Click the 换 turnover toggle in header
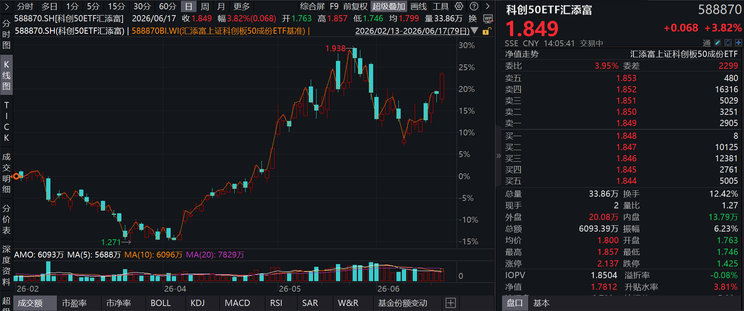The width and height of the screenshot is (744, 311). (x=472, y=19)
